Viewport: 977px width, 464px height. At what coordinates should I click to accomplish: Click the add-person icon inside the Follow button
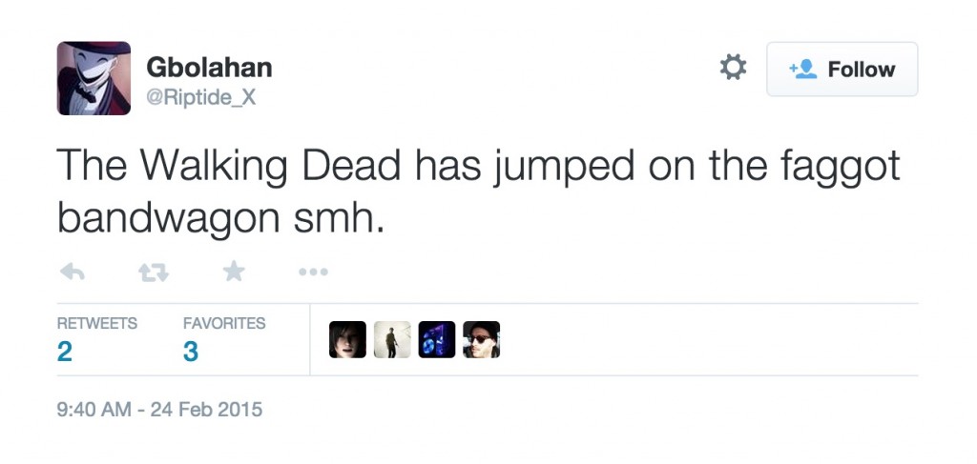click(x=802, y=70)
